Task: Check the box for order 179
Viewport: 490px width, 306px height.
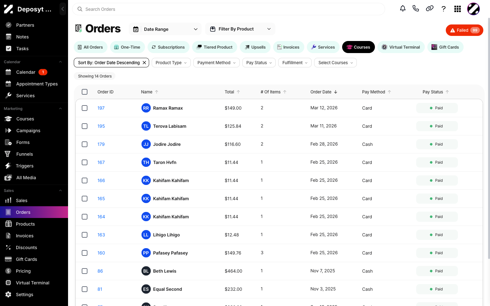Action: (85, 144)
